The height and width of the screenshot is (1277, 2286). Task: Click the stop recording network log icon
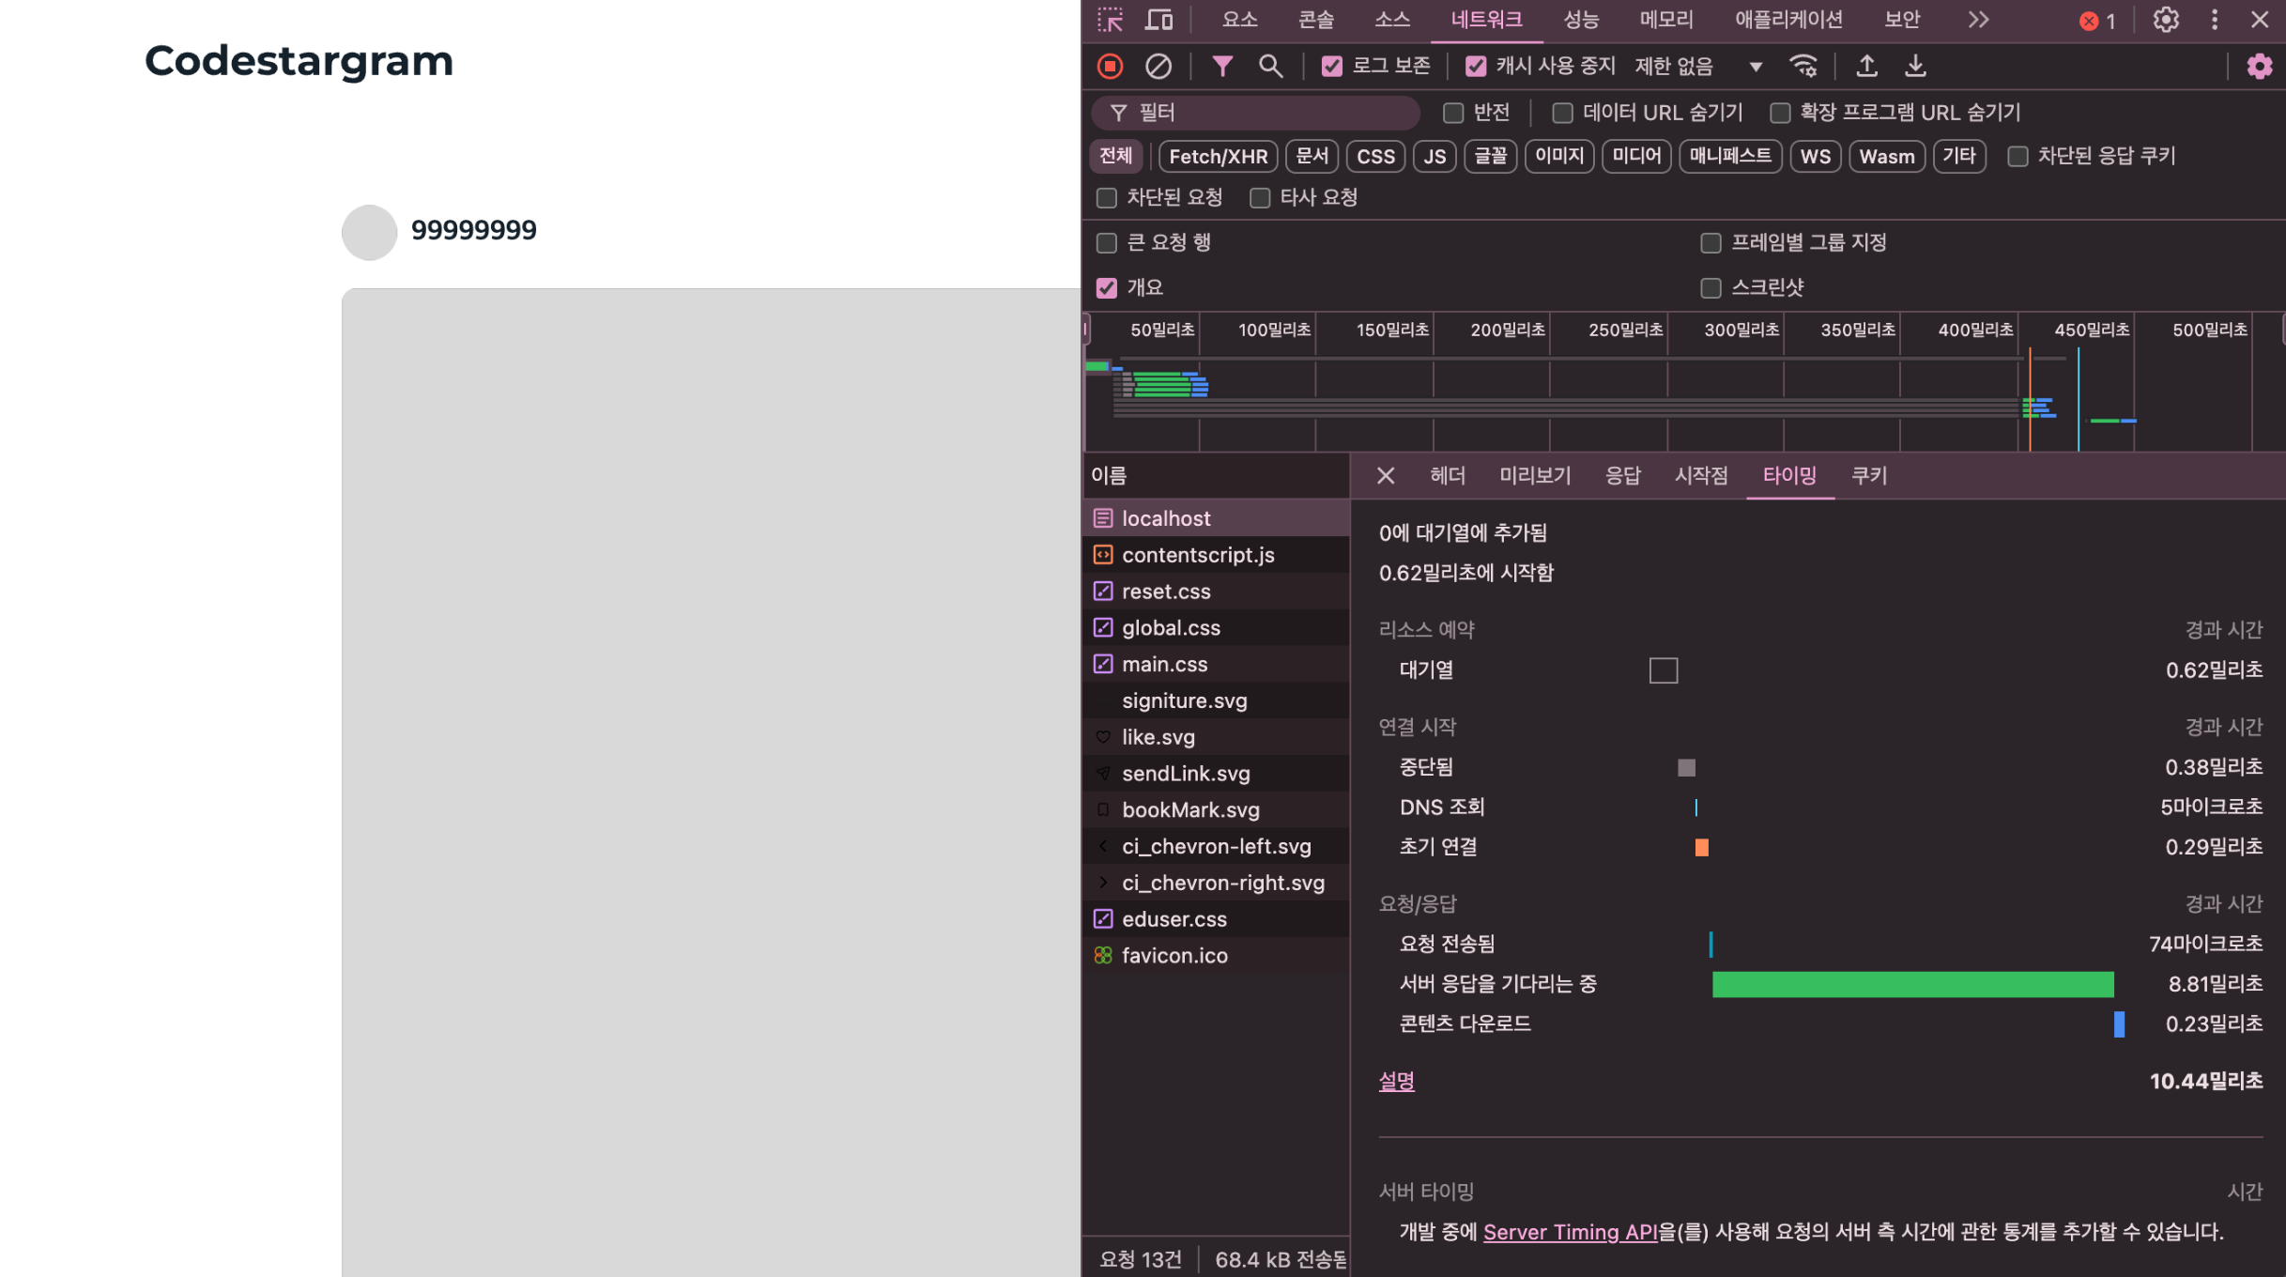[1111, 66]
